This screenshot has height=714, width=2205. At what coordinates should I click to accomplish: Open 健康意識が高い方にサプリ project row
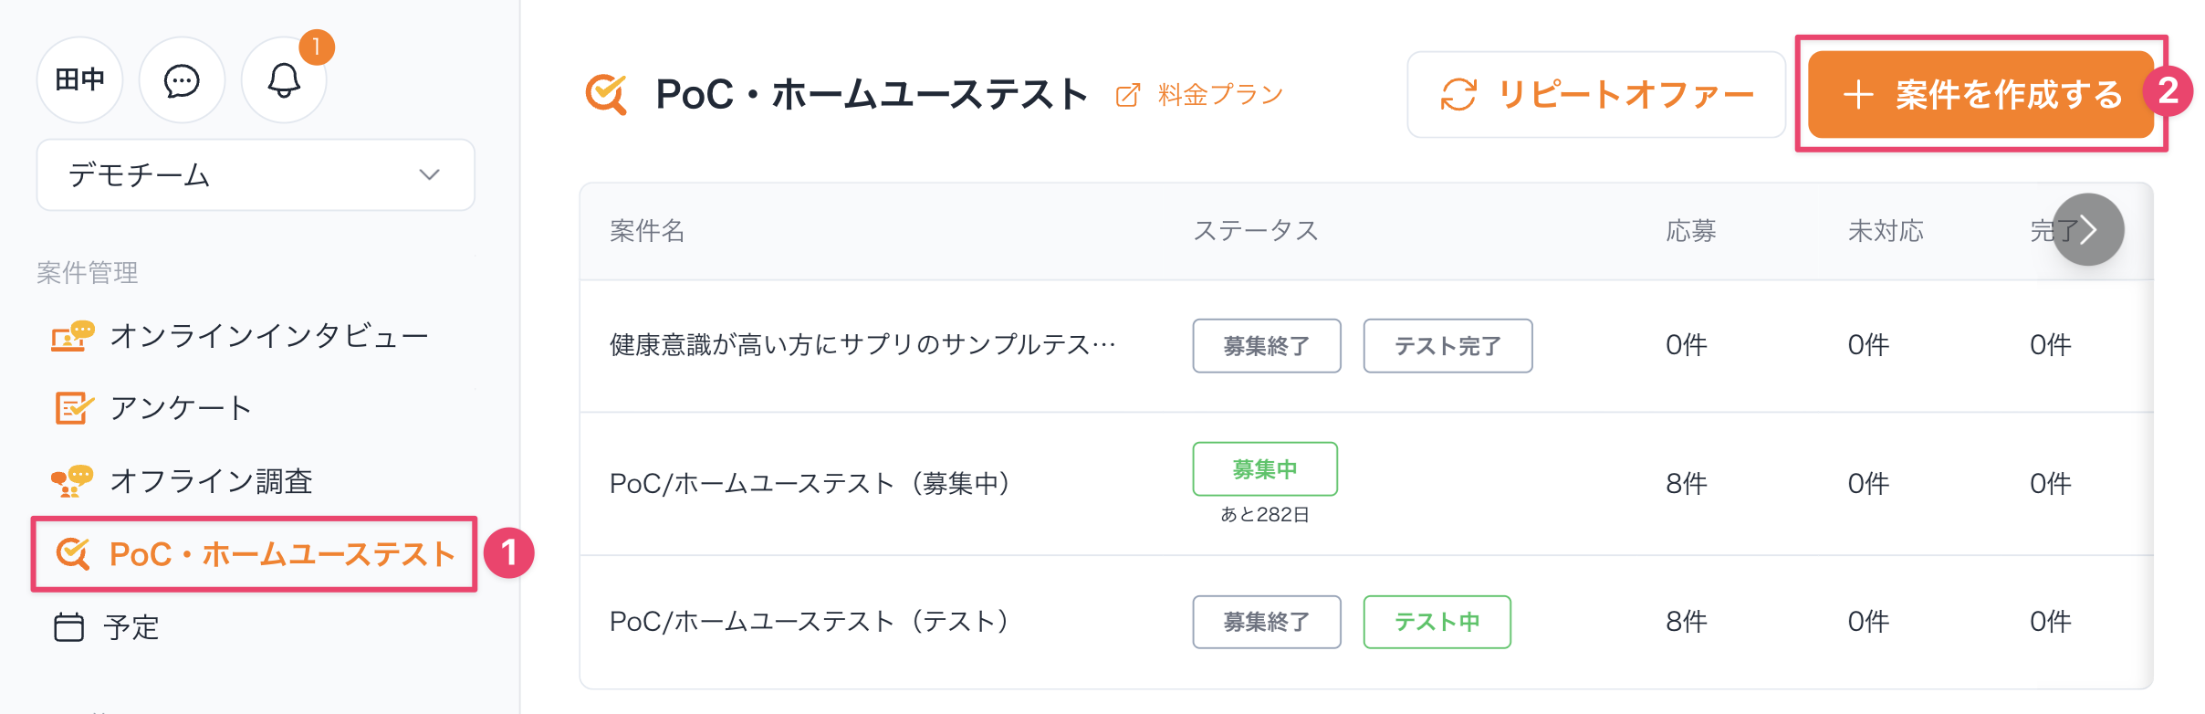(862, 345)
